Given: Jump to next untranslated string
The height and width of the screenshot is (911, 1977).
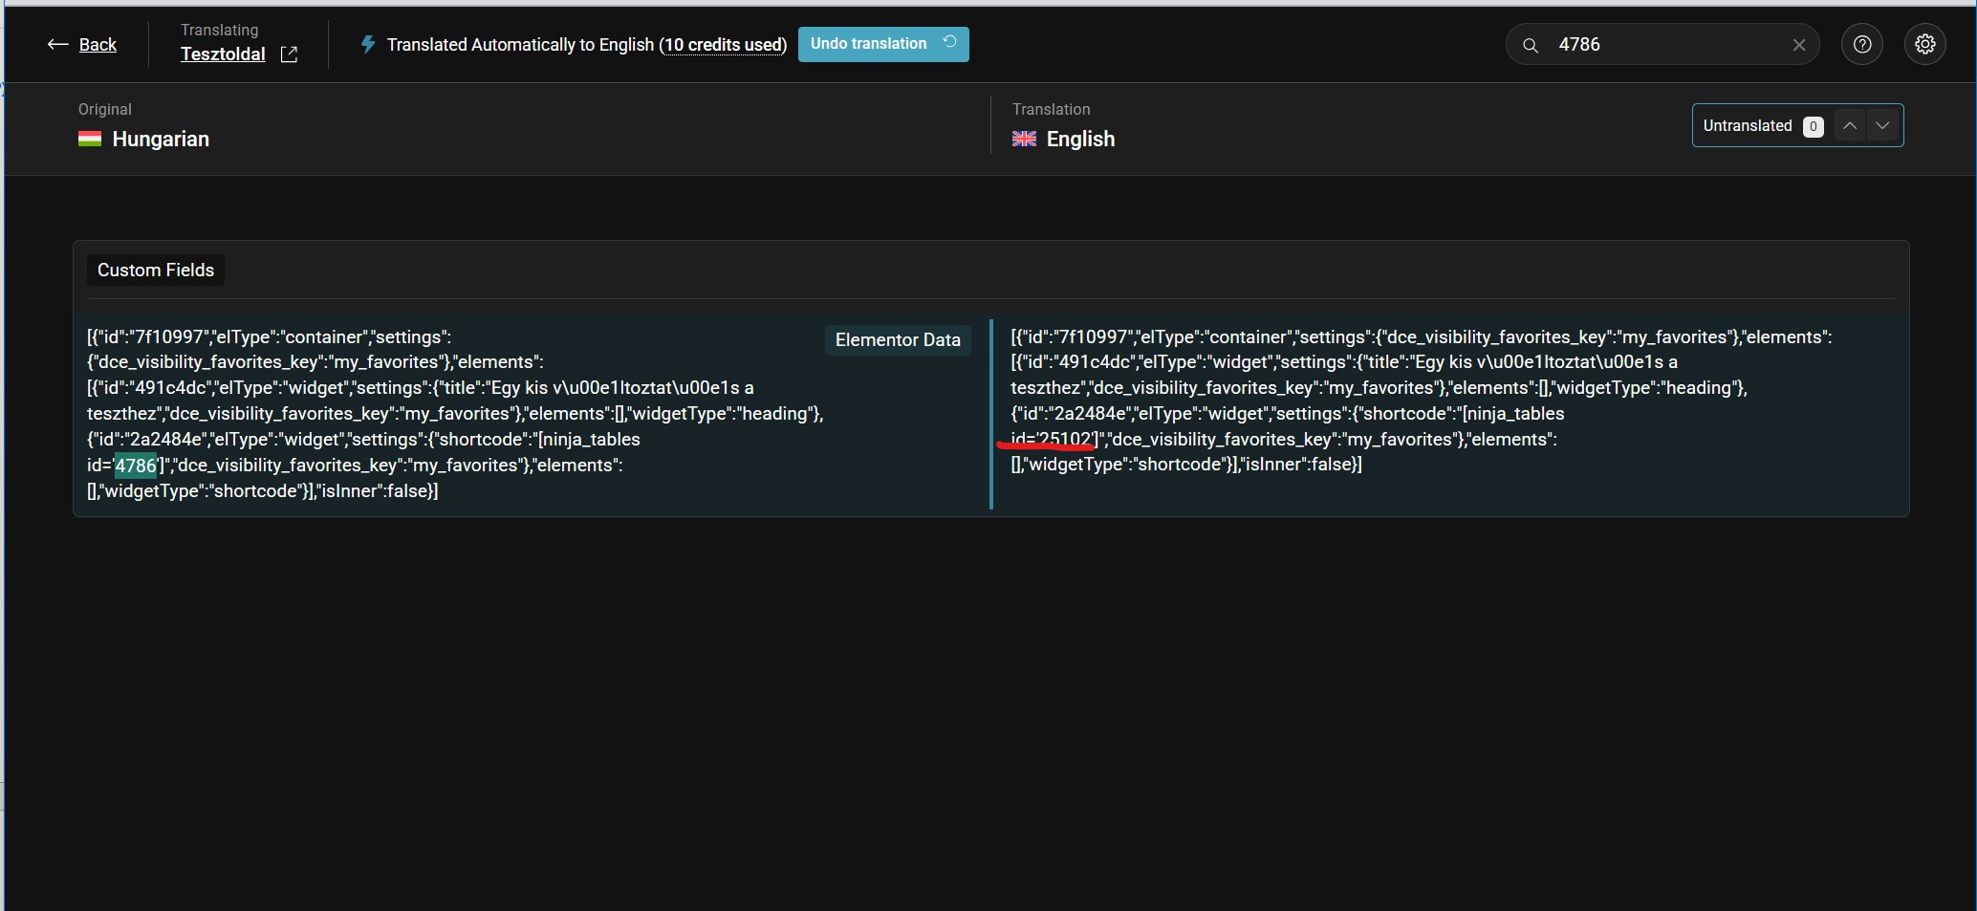Looking at the screenshot, I should 1882,125.
